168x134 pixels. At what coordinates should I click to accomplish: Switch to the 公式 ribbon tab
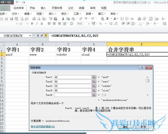coord(71,8)
